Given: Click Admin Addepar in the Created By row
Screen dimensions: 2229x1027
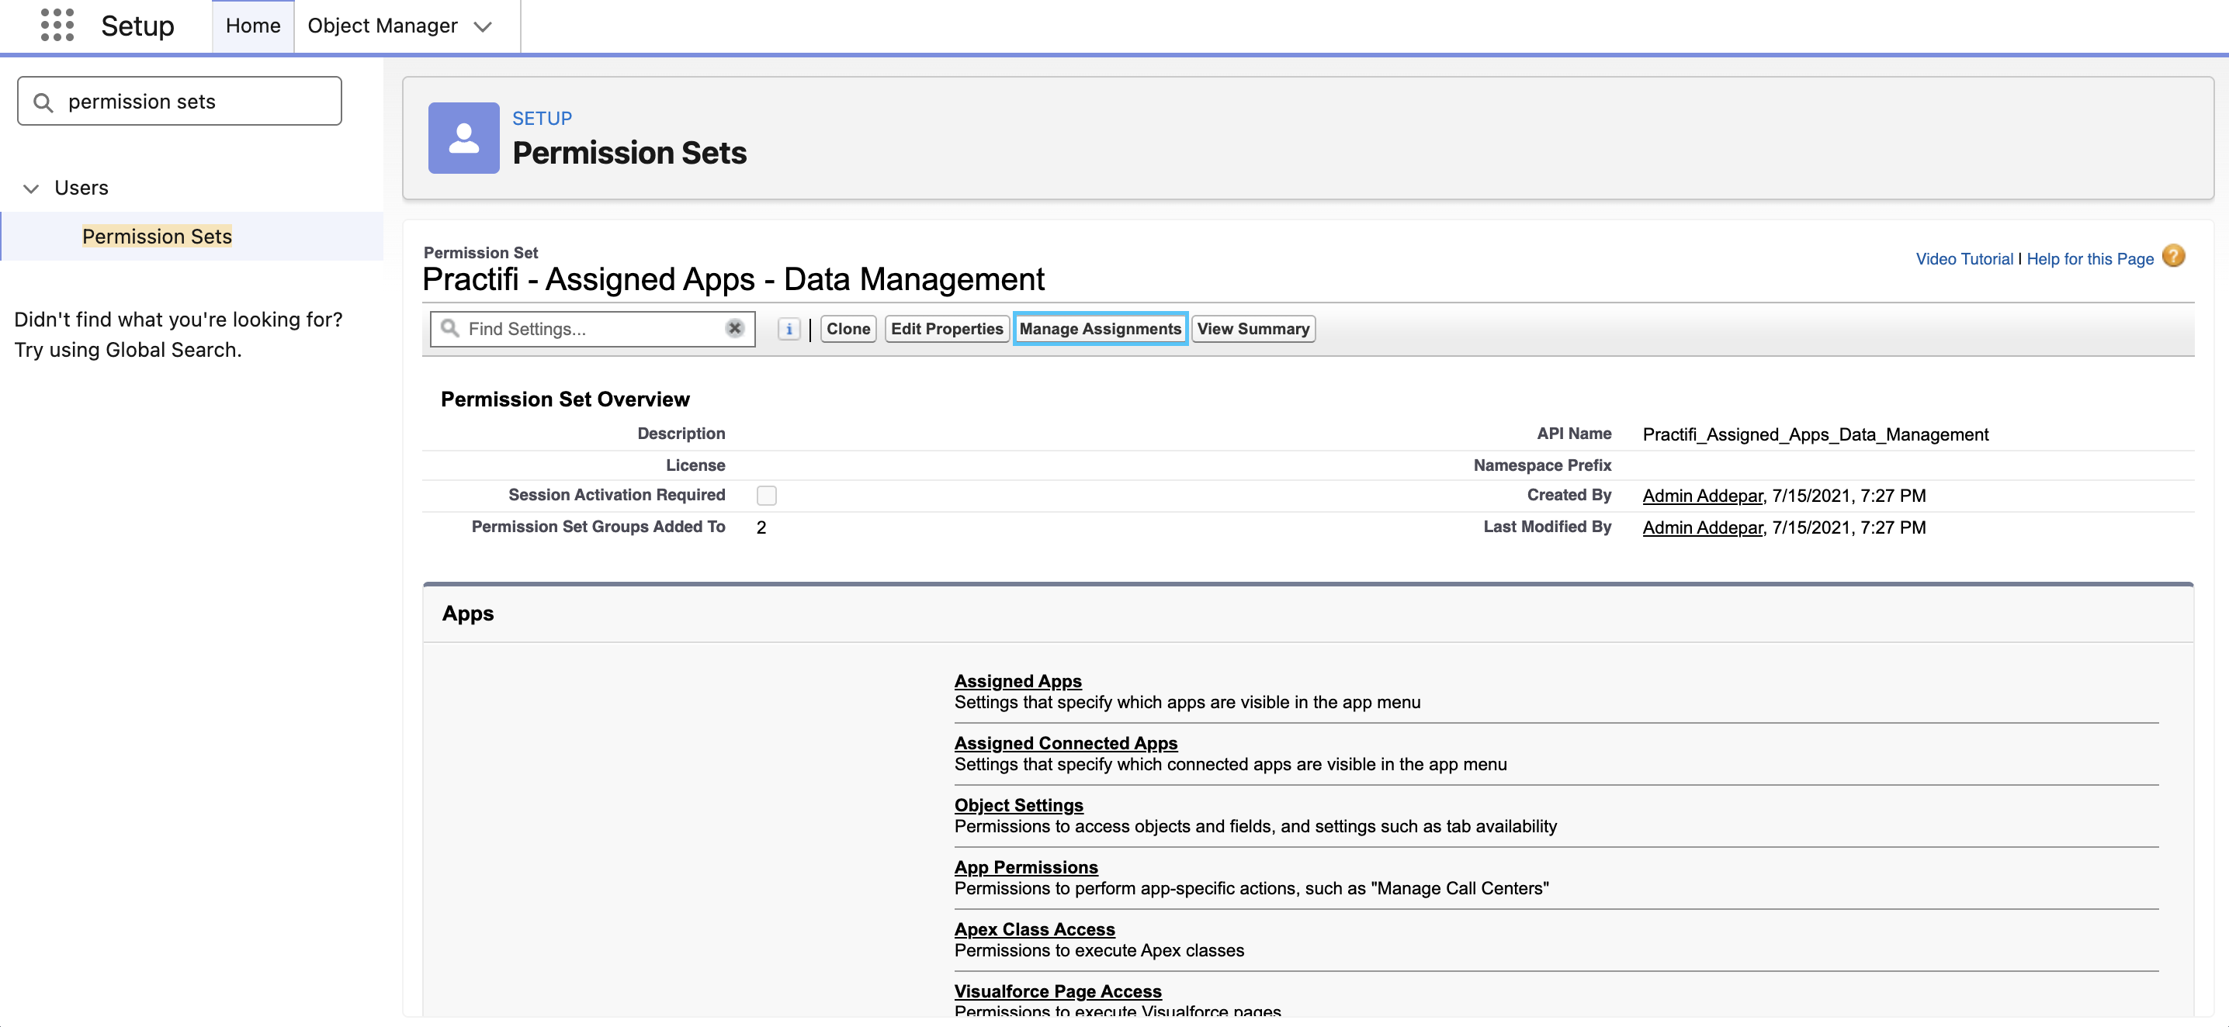Looking at the screenshot, I should (1702, 496).
